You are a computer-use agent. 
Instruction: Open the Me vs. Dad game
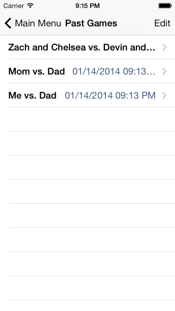point(88,95)
